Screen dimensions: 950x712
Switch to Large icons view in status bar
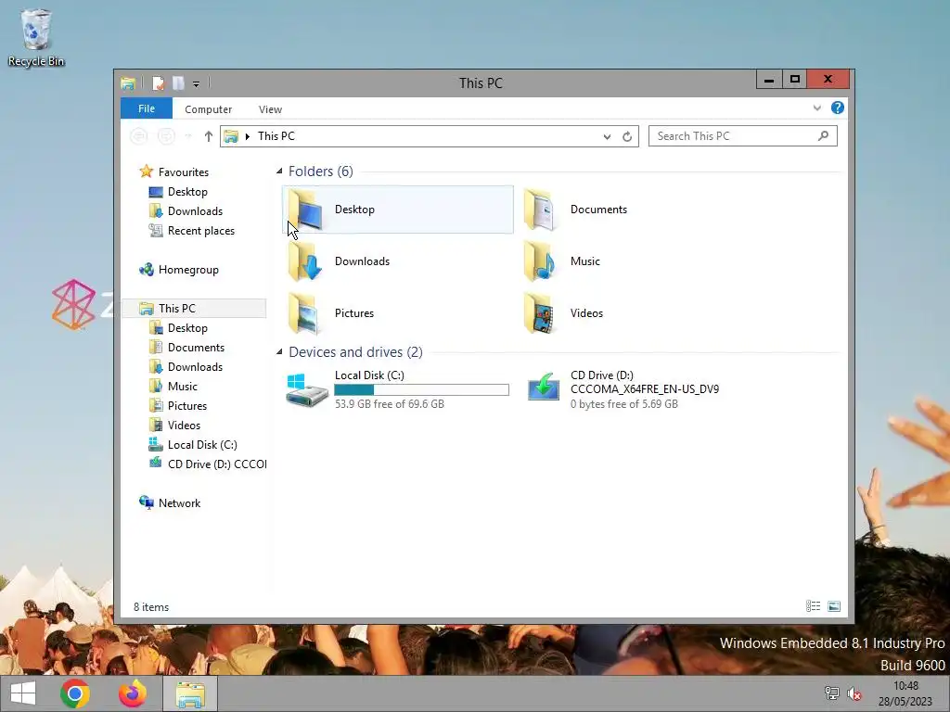[x=834, y=606]
